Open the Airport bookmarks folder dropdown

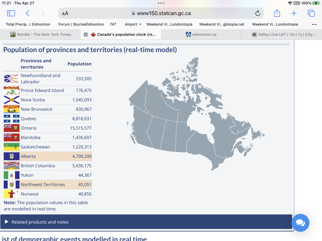[133, 24]
